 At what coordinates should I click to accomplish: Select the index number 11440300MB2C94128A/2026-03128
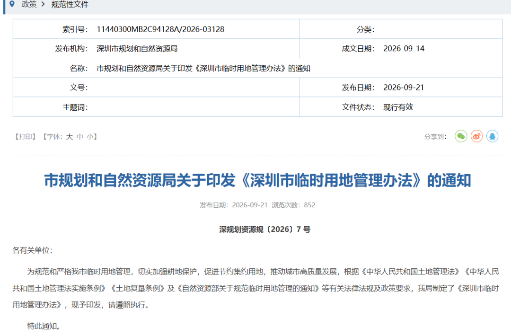[160, 29]
